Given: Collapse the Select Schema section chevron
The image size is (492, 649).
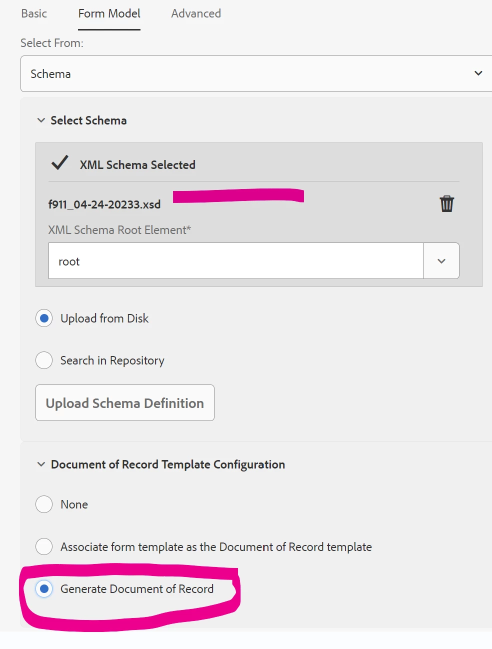Looking at the screenshot, I should click(x=41, y=120).
